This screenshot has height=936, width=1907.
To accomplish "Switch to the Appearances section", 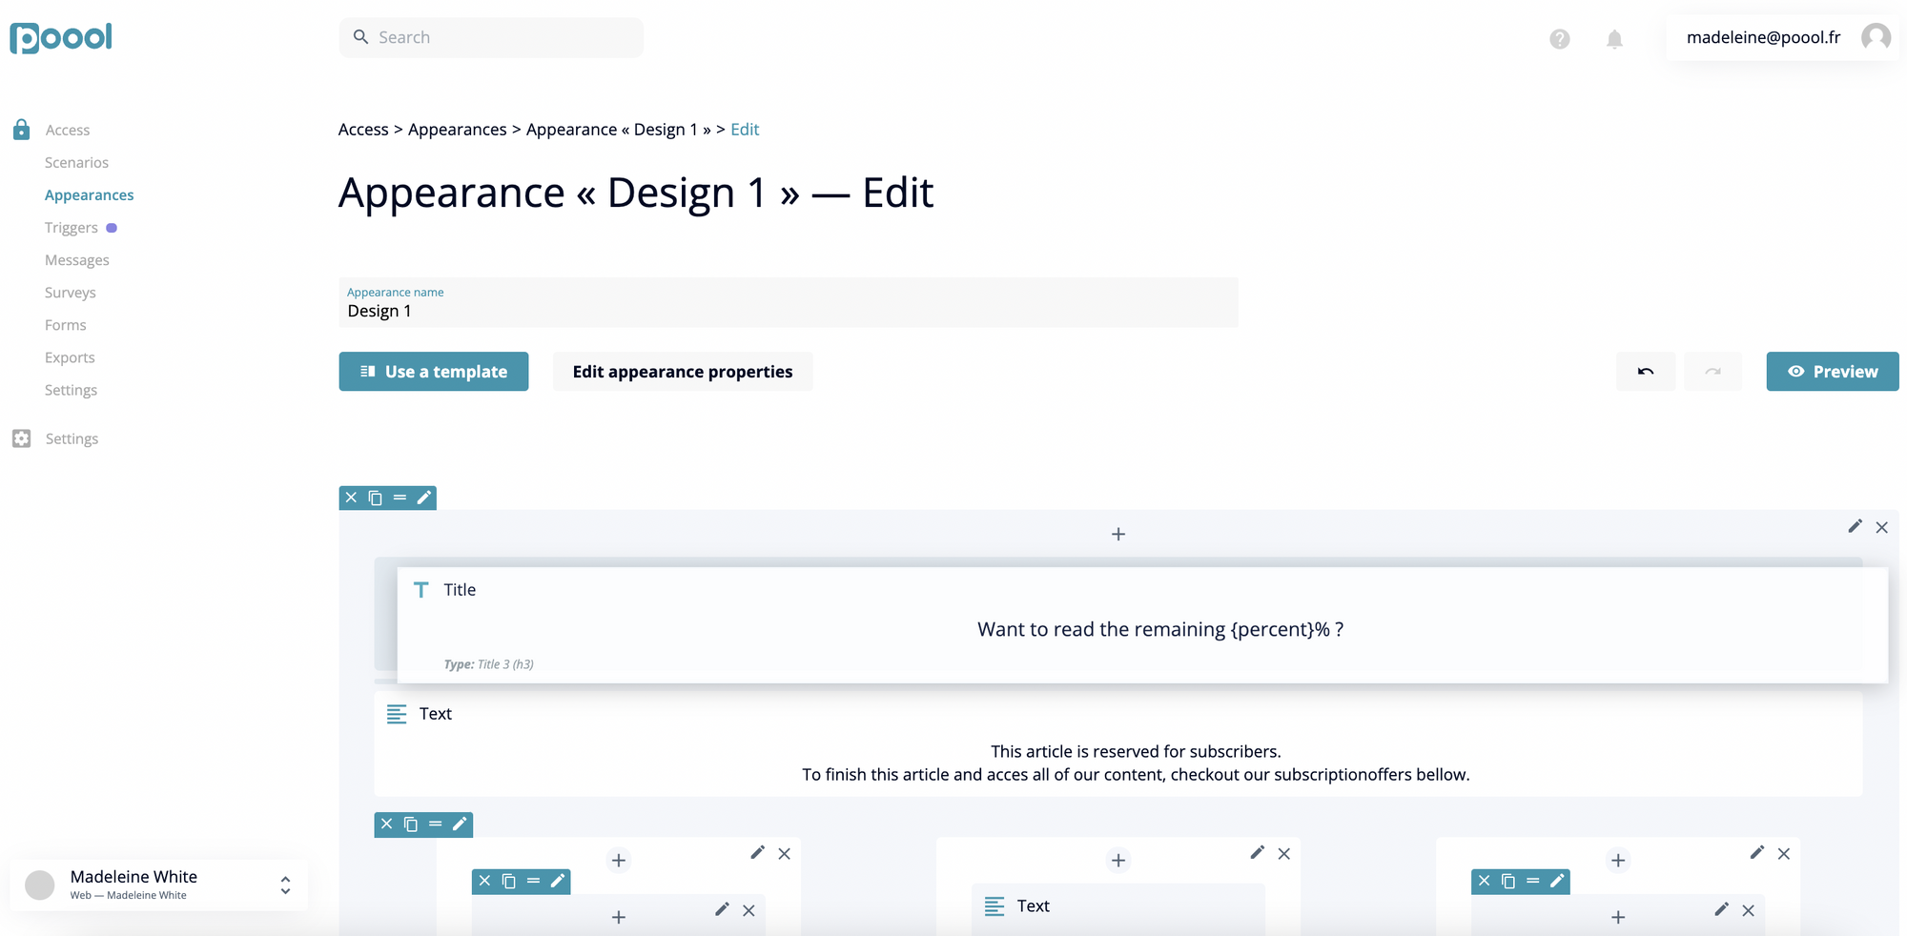I will 89,194.
